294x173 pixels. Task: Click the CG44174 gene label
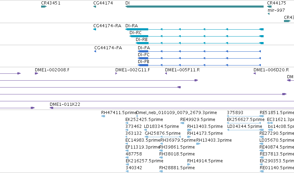(103, 3)
